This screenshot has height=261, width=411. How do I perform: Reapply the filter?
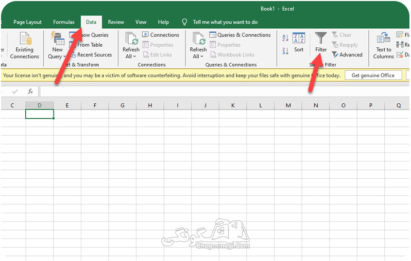(x=345, y=45)
